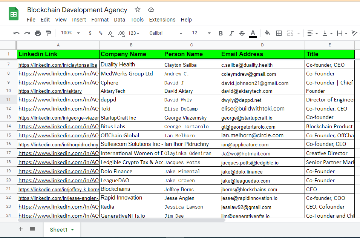Open the claytonsaliba LinkedIn link
The image size is (360, 238).
(x=58, y=65)
